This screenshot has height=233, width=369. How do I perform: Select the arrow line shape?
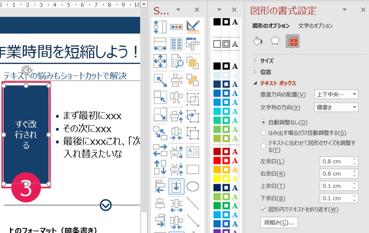click(x=193, y=221)
